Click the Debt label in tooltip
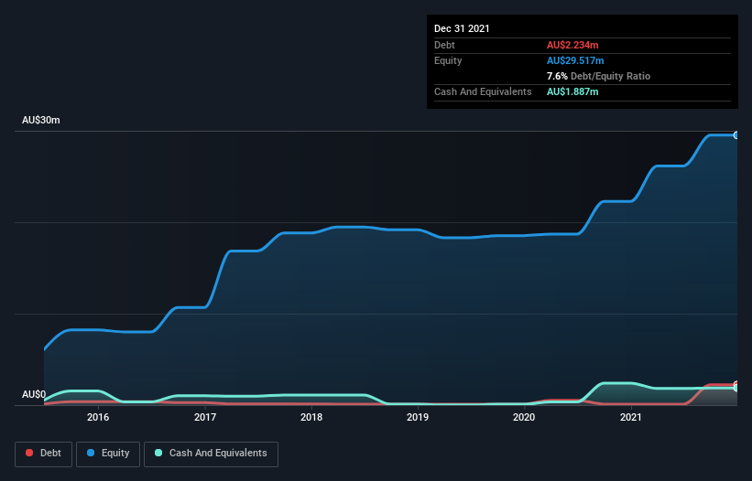This screenshot has width=752, height=481. 444,45
